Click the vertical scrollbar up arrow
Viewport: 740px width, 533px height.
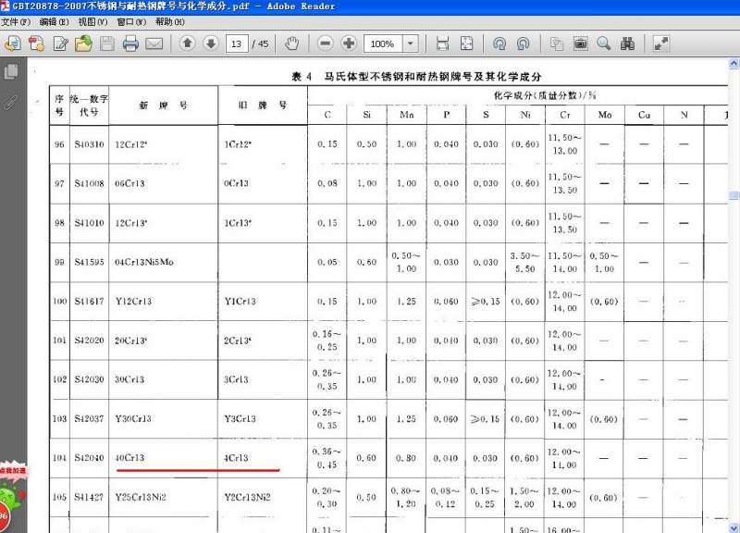734,63
